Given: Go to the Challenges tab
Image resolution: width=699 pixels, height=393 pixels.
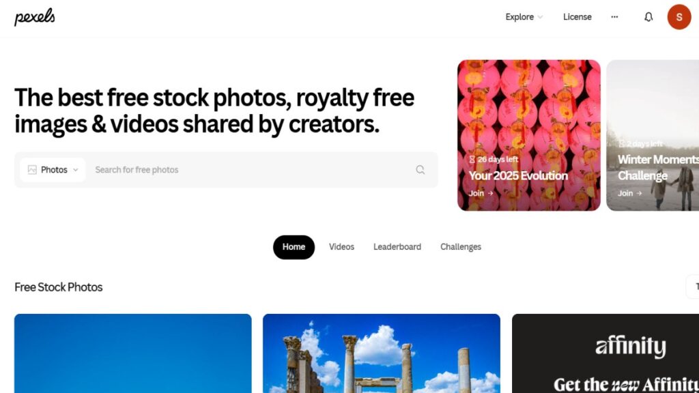Looking at the screenshot, I should click(x=461, y=247).
